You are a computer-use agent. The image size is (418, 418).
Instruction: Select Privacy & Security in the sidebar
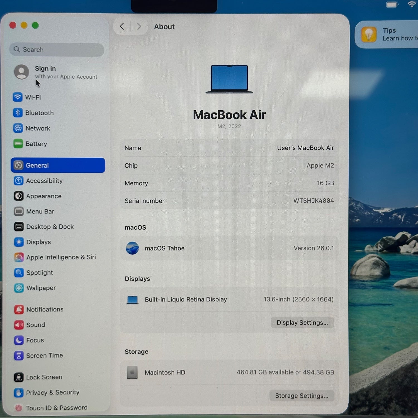tap(53, 392)
